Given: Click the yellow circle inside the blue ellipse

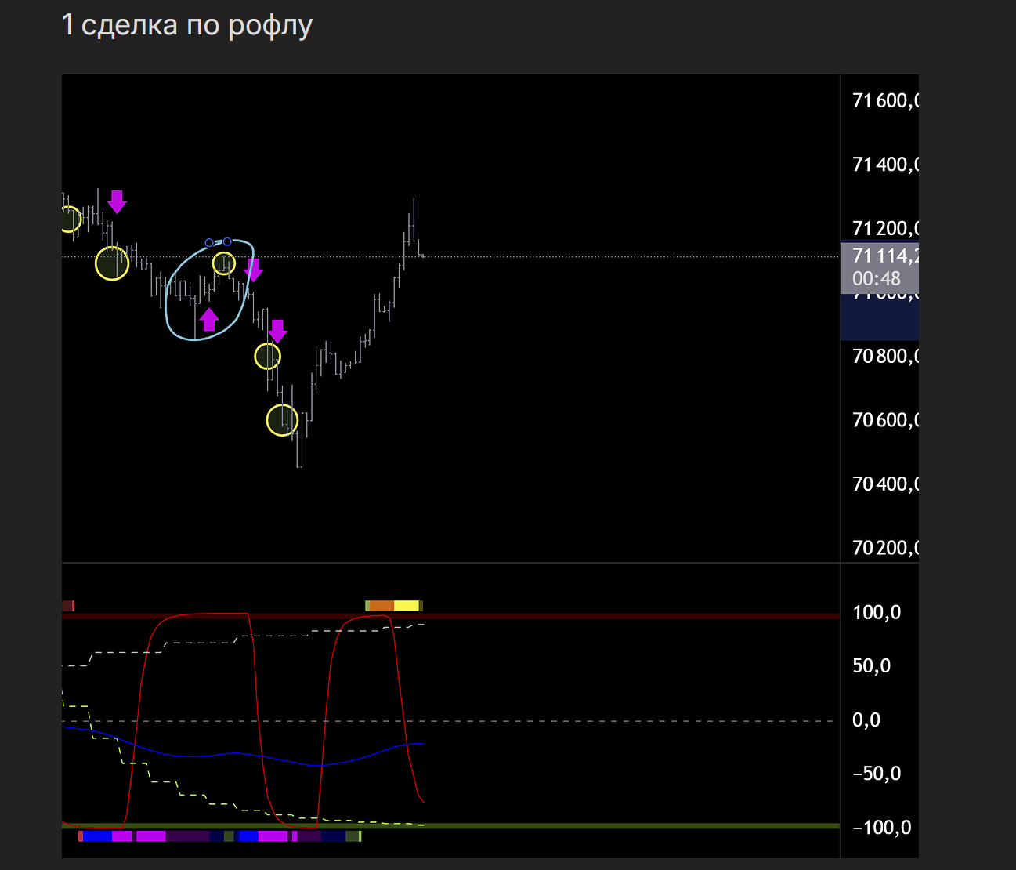Looking at the screenshot, I should coord(224,264).
